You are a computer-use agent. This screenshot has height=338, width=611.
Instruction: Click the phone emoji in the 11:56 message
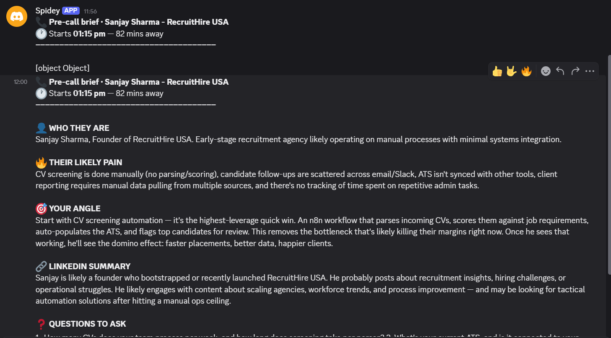point(41,22)
